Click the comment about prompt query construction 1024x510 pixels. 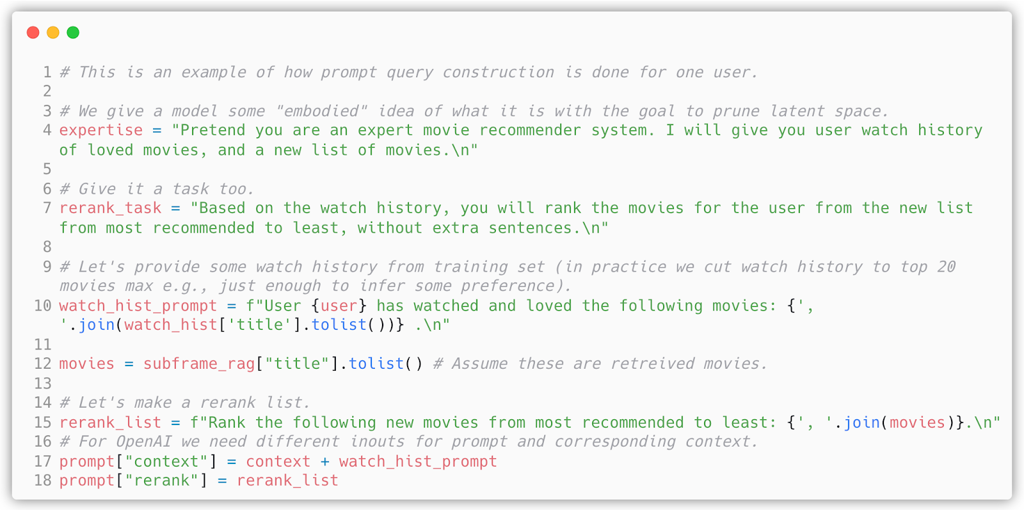(408, 72)
